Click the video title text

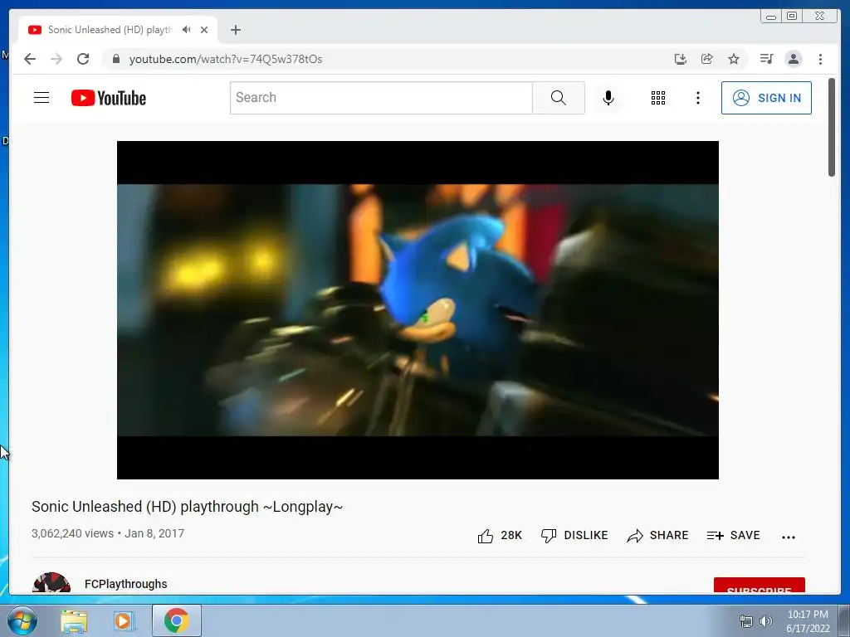pyautogui.click(x=187, y=507)
